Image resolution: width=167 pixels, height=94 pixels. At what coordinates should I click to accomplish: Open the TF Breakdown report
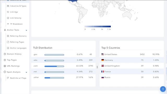tap(16, 24)
